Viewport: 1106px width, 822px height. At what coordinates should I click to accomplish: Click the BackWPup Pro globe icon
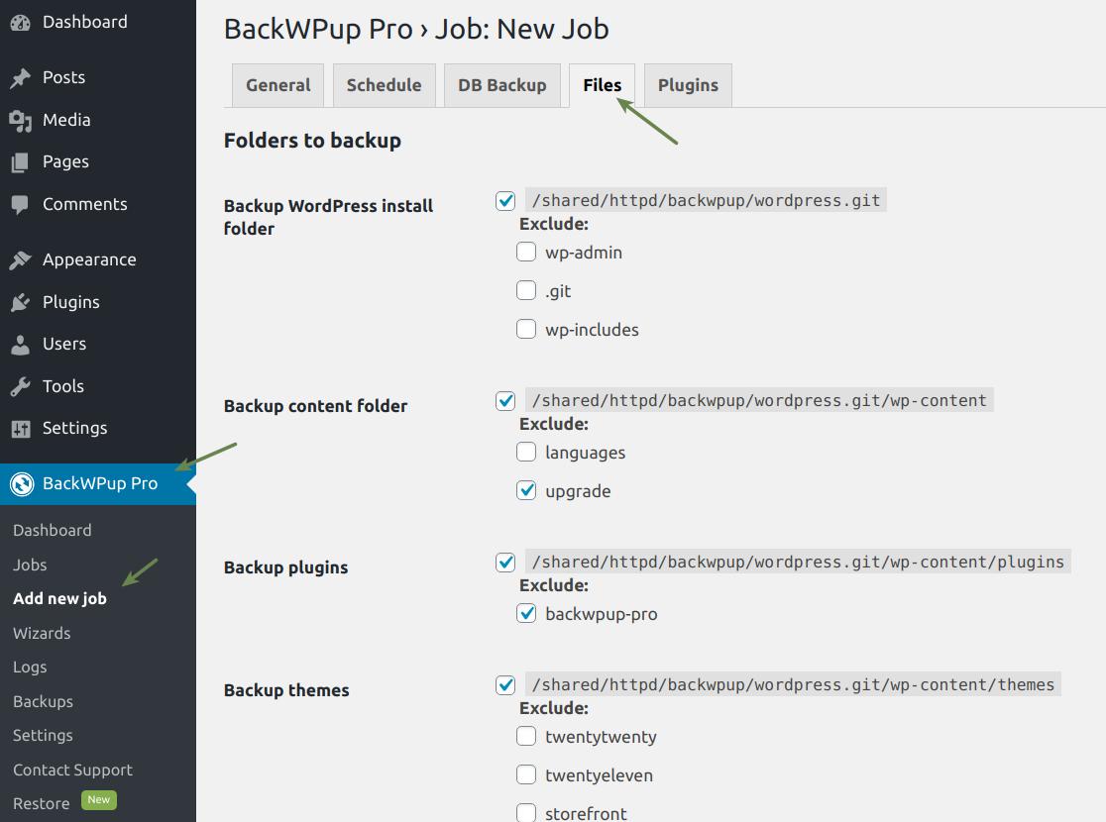coord(22,483)
